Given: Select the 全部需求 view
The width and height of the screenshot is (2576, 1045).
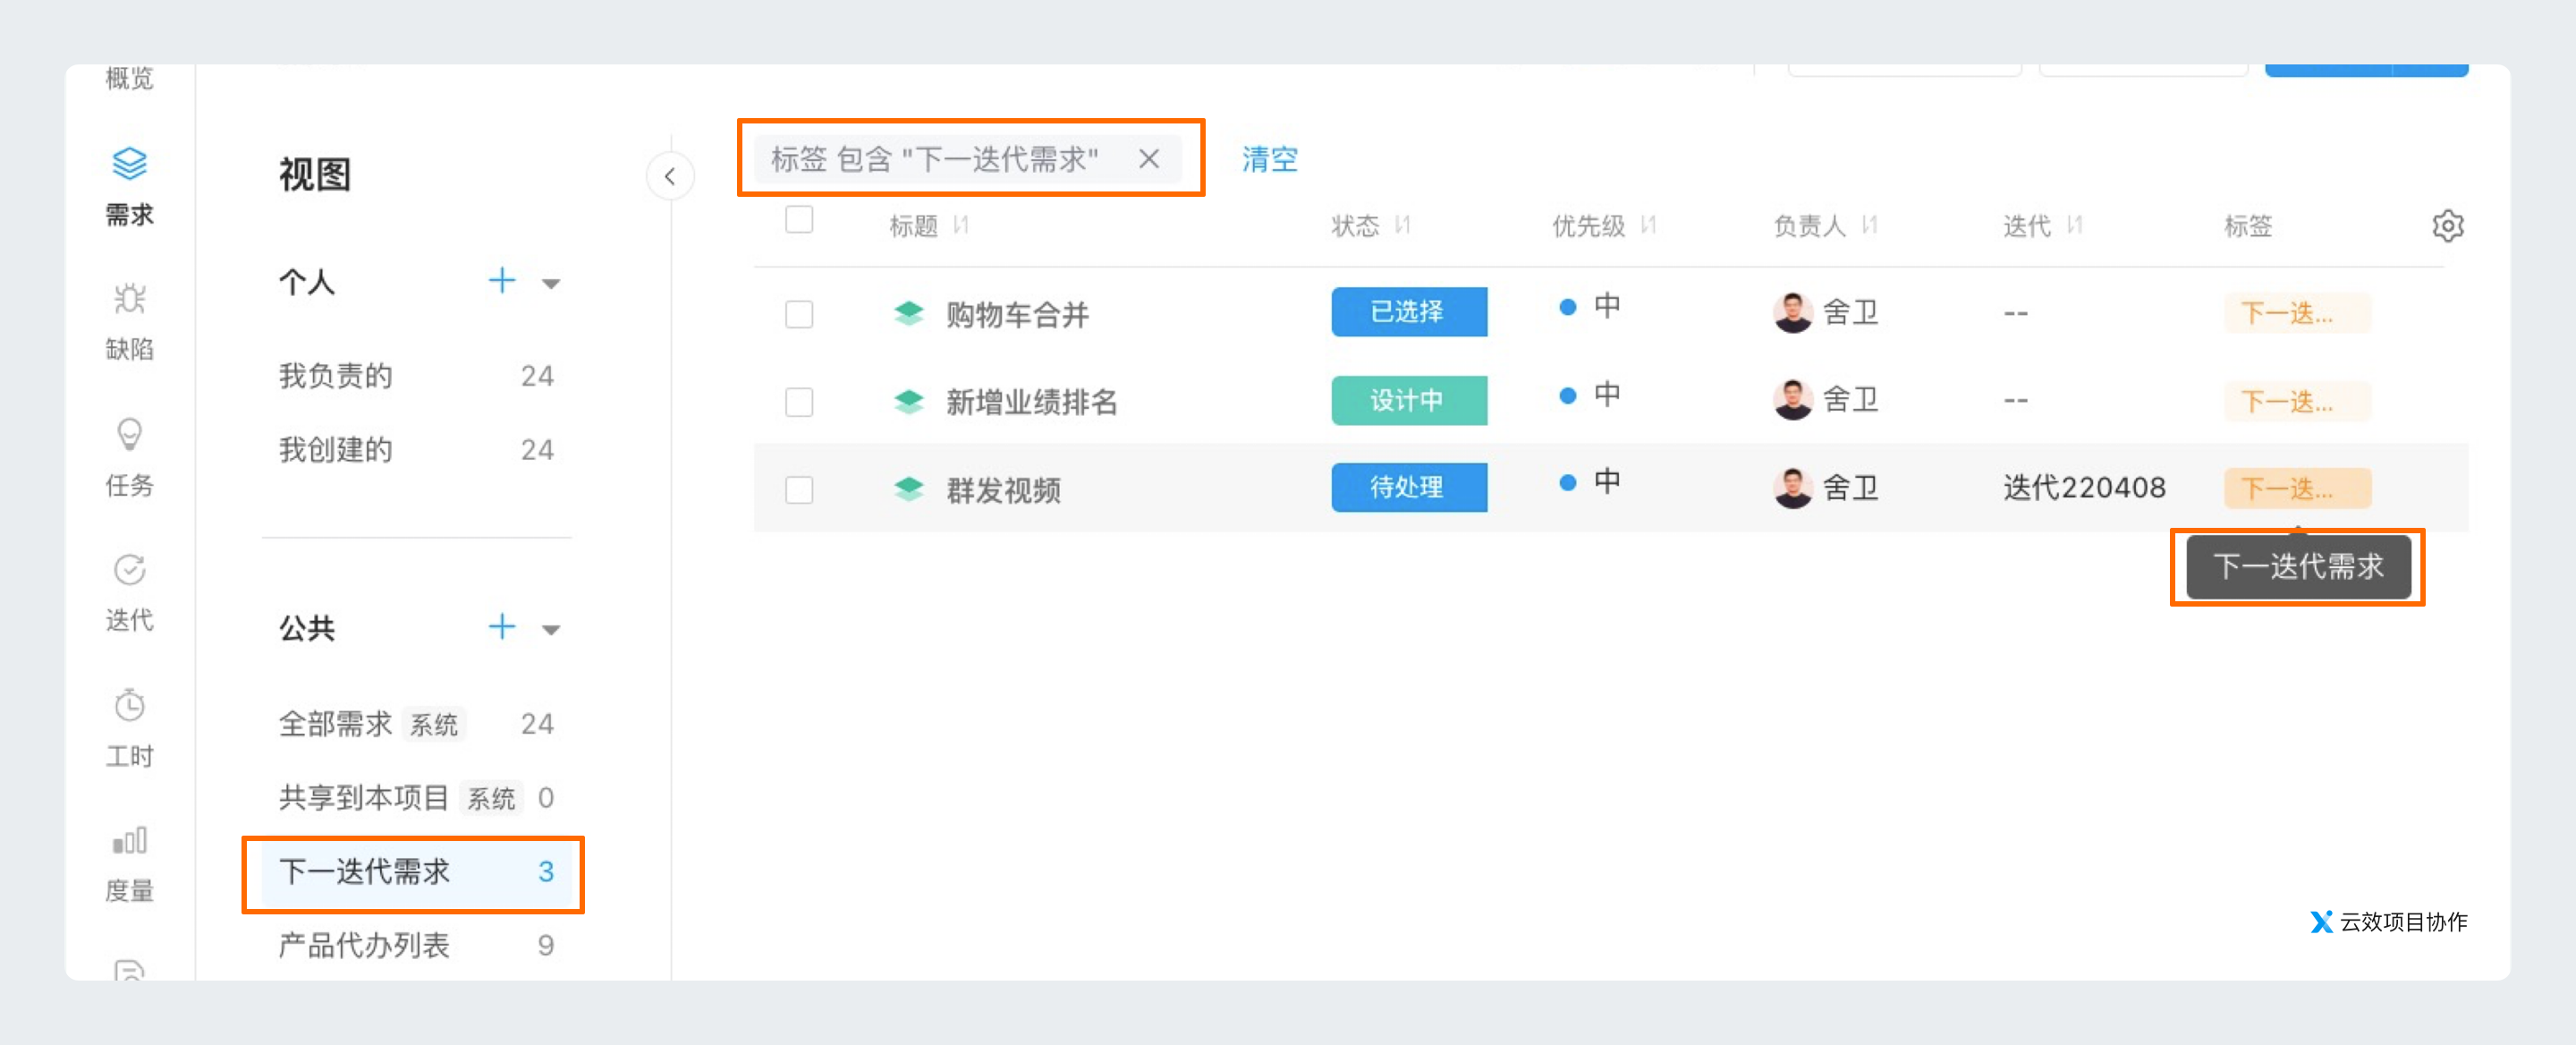Looking at the screenshot, I should point(416,723).
